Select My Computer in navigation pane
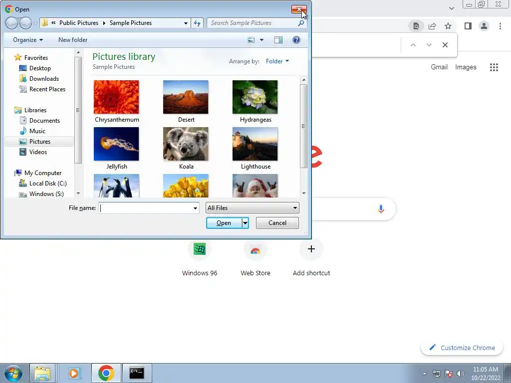The width and height of the screenshot is (511, 383). 43,173
